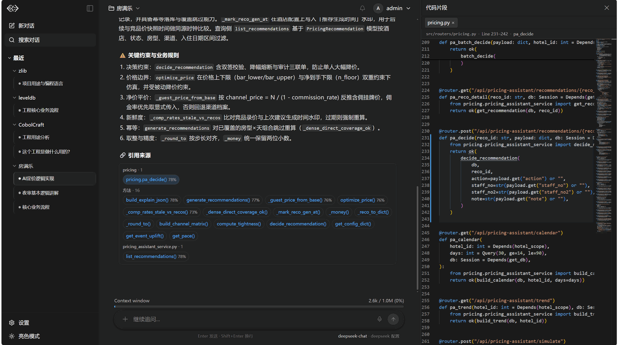Open the notification bell
This screenshot has width=618, height=345.
pos(362,8)
